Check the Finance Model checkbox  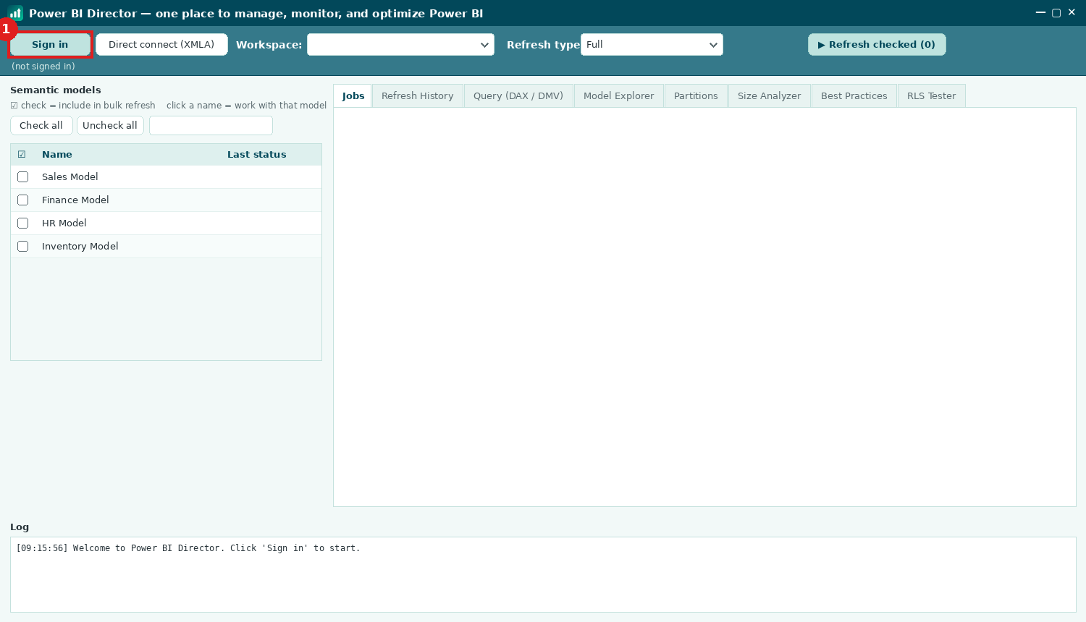pos(23,200)
